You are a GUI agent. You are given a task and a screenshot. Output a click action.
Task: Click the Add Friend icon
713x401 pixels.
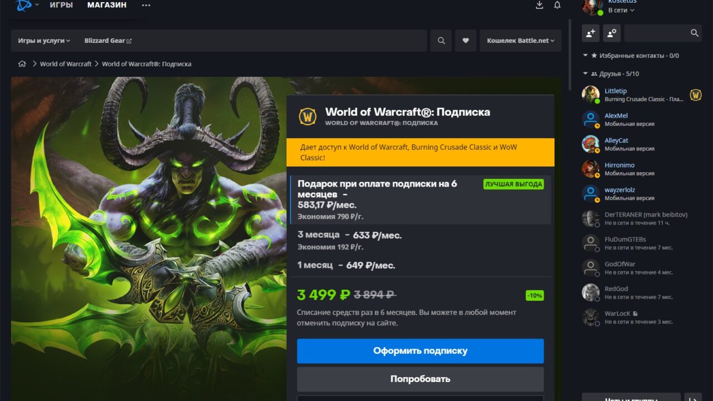coord(590,33)
